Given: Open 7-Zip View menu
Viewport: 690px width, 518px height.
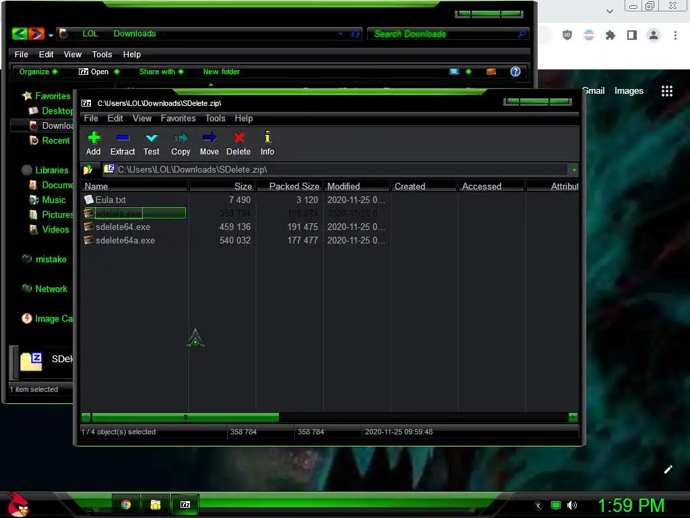Looking at the screenshot, I should pyautogui.click(x=142, y=119).
